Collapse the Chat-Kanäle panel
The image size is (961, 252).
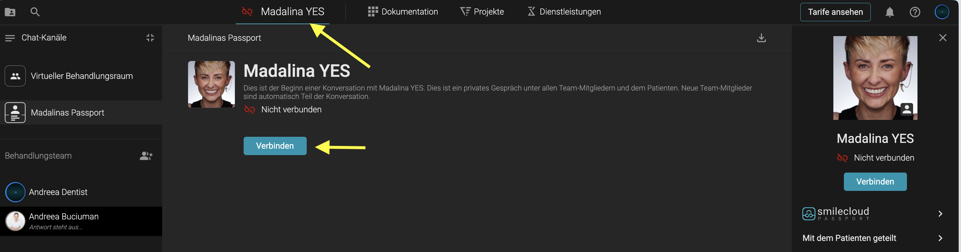(150, 38)
